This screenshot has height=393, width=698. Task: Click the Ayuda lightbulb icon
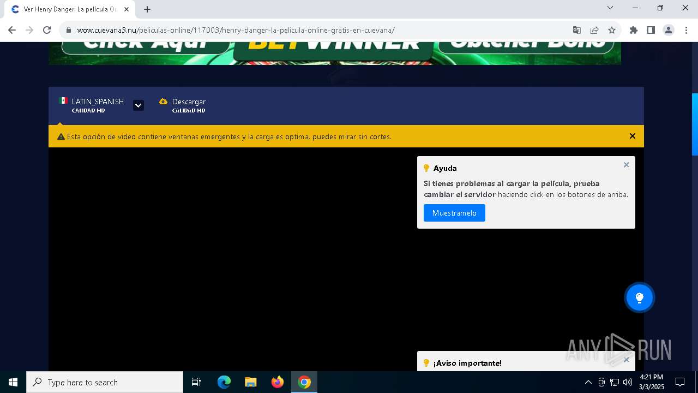(x=426, y=168)
